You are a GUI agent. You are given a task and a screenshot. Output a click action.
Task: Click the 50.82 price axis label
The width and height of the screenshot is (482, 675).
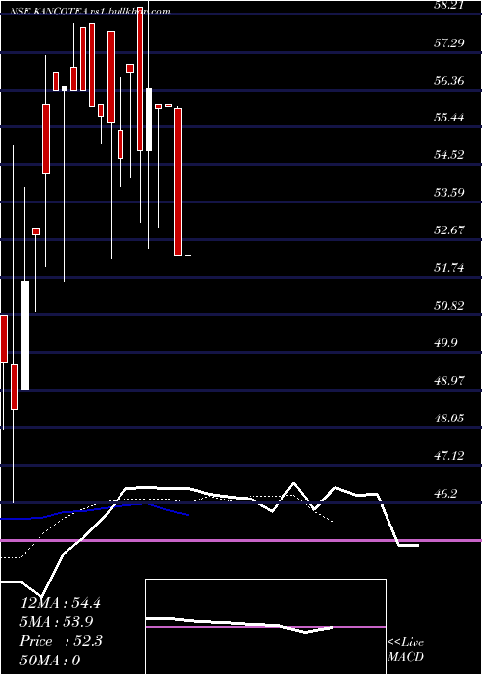point(450,306)
